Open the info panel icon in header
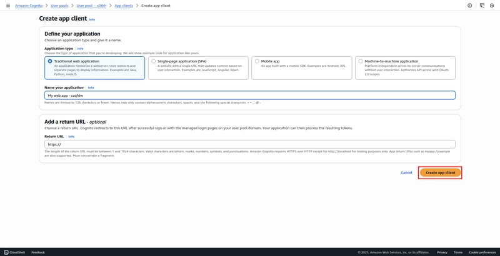This screenshot has width=500, height=256. point(470,6)
